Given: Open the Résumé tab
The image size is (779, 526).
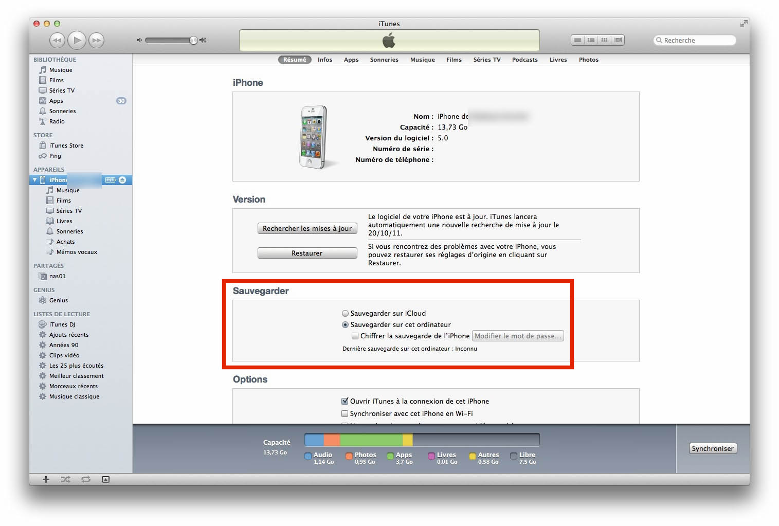Looking at the screenshot, I should [x=295, y=60].
